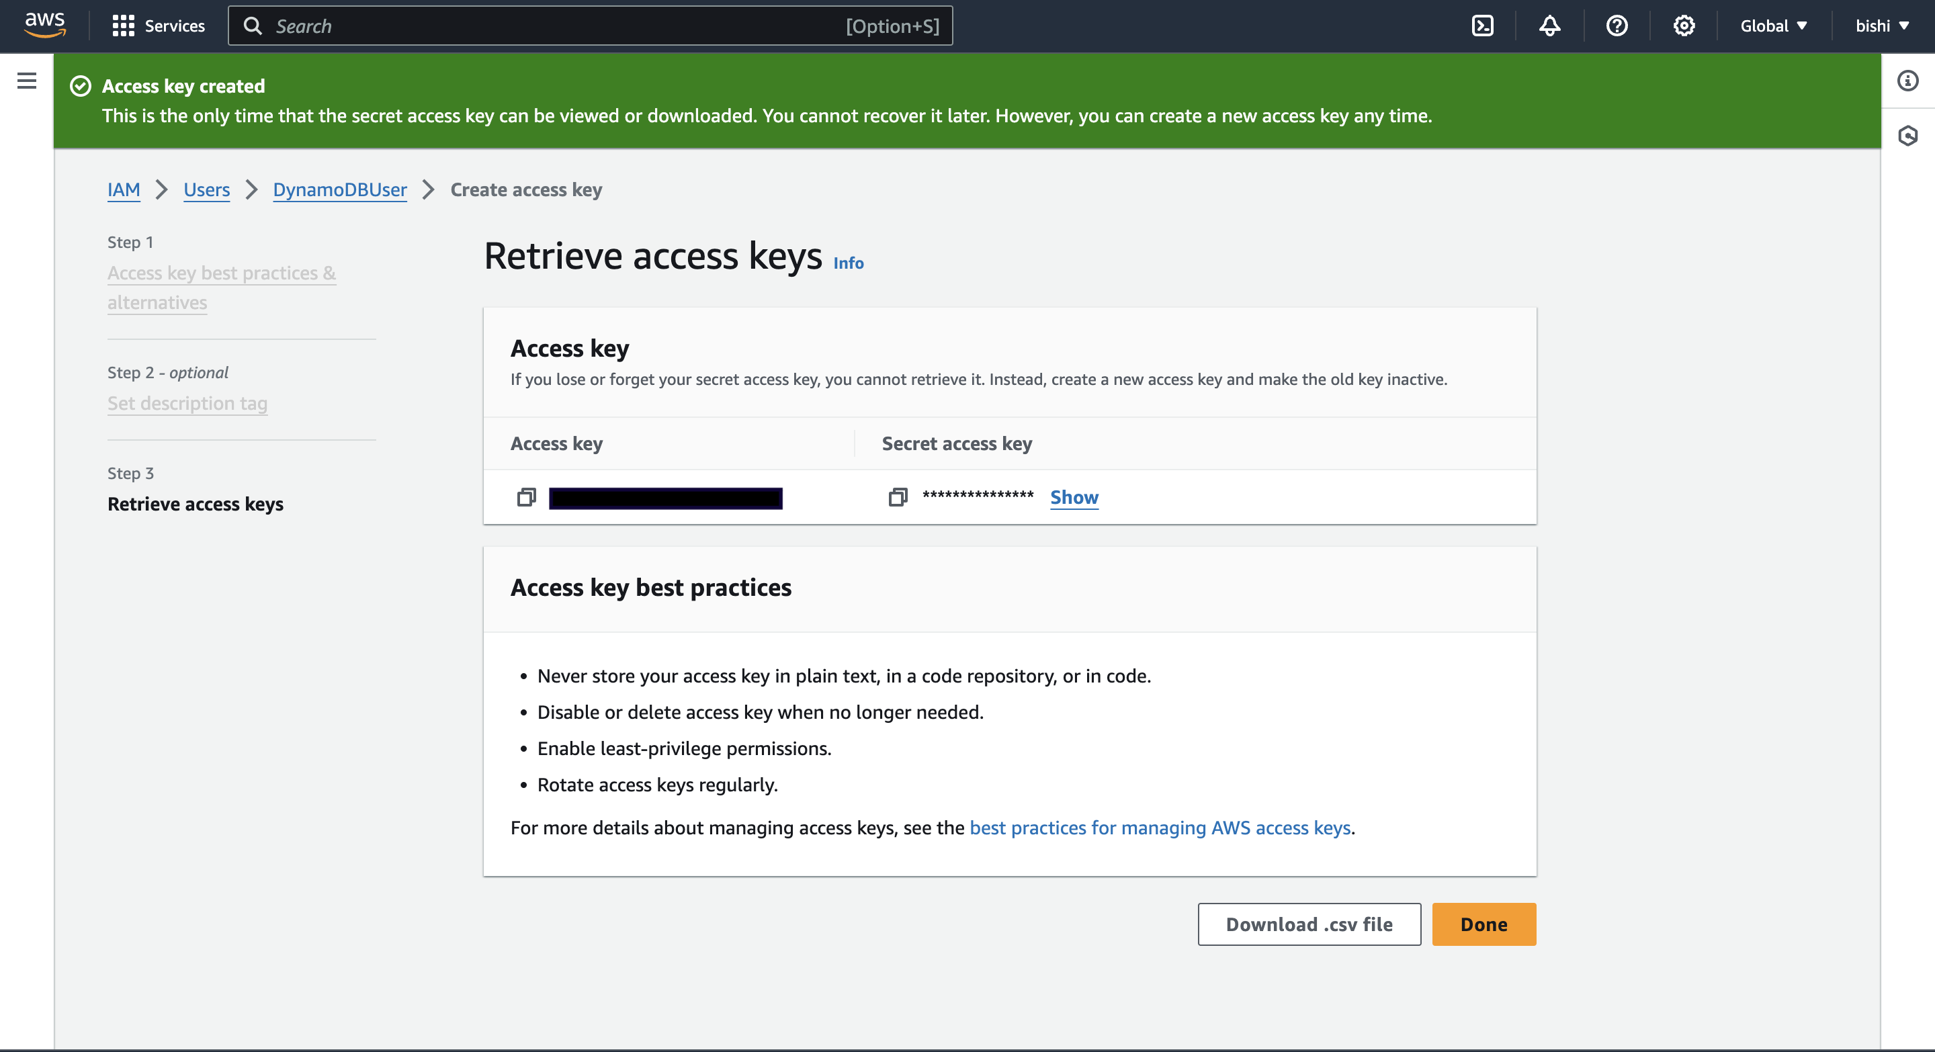This screenshot has height=1052, width=1935.
Task: Click the AWS logo home icon
Action: click(44, 25)
